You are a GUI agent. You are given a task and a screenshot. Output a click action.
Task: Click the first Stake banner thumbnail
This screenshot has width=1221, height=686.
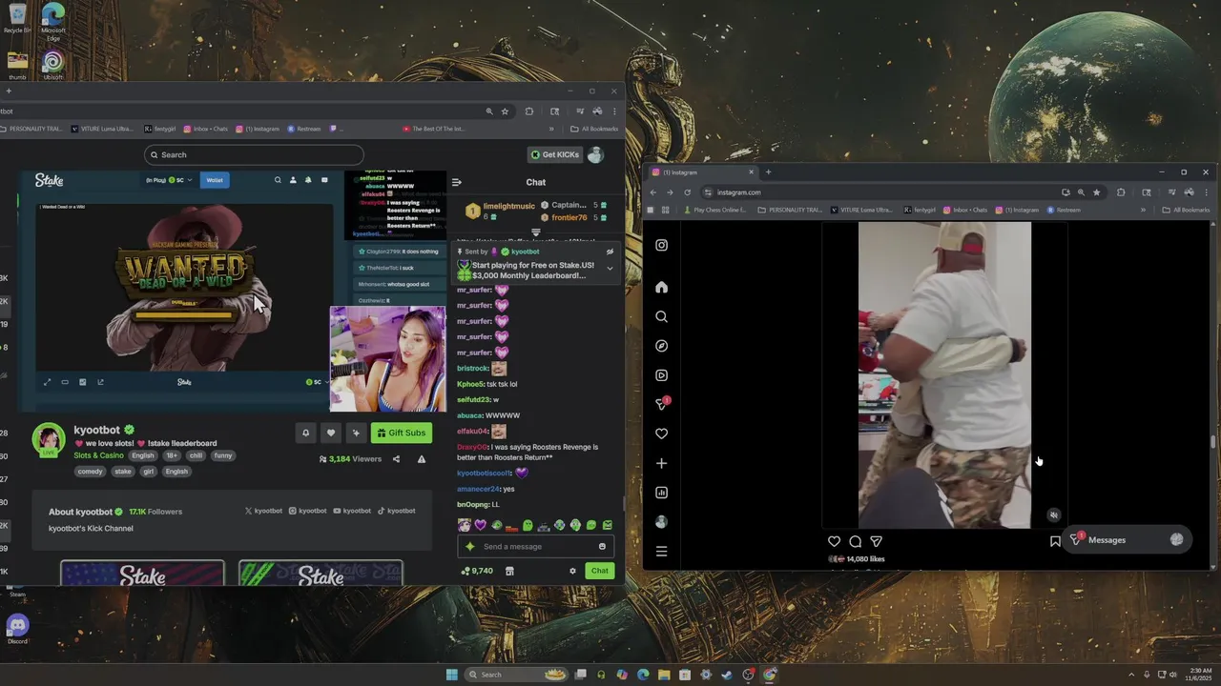click(142, 573)
